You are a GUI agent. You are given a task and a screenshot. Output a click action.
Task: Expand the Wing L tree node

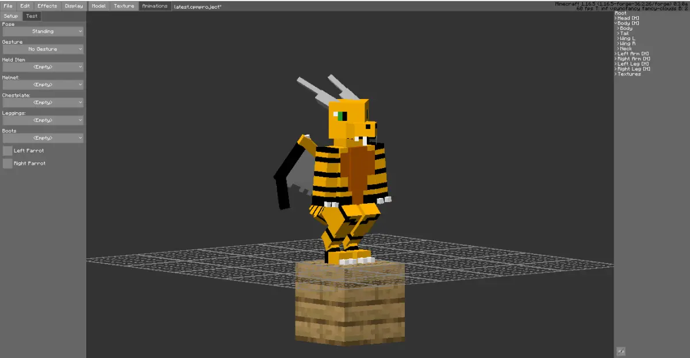(618, 39)
